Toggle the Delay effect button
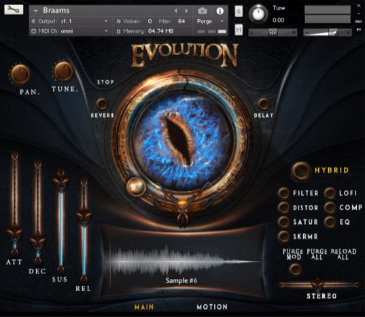 pyautogui.click(x=264, y=103)
